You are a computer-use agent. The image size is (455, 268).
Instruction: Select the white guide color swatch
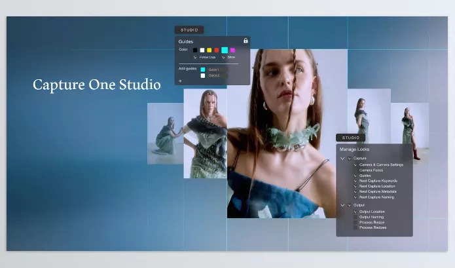[202, 50]
